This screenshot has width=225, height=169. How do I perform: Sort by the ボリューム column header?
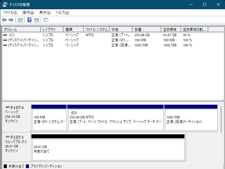(x=21, y=30)
